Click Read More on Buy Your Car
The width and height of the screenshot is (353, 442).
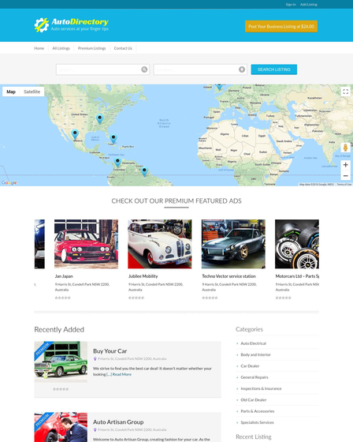(122, 374)
